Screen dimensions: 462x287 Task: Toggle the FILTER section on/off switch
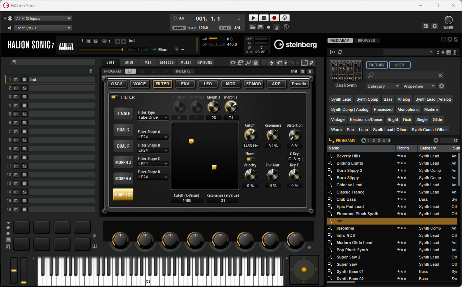(x=115, y=97)
